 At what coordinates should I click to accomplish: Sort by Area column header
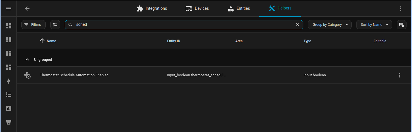[239, 41]
